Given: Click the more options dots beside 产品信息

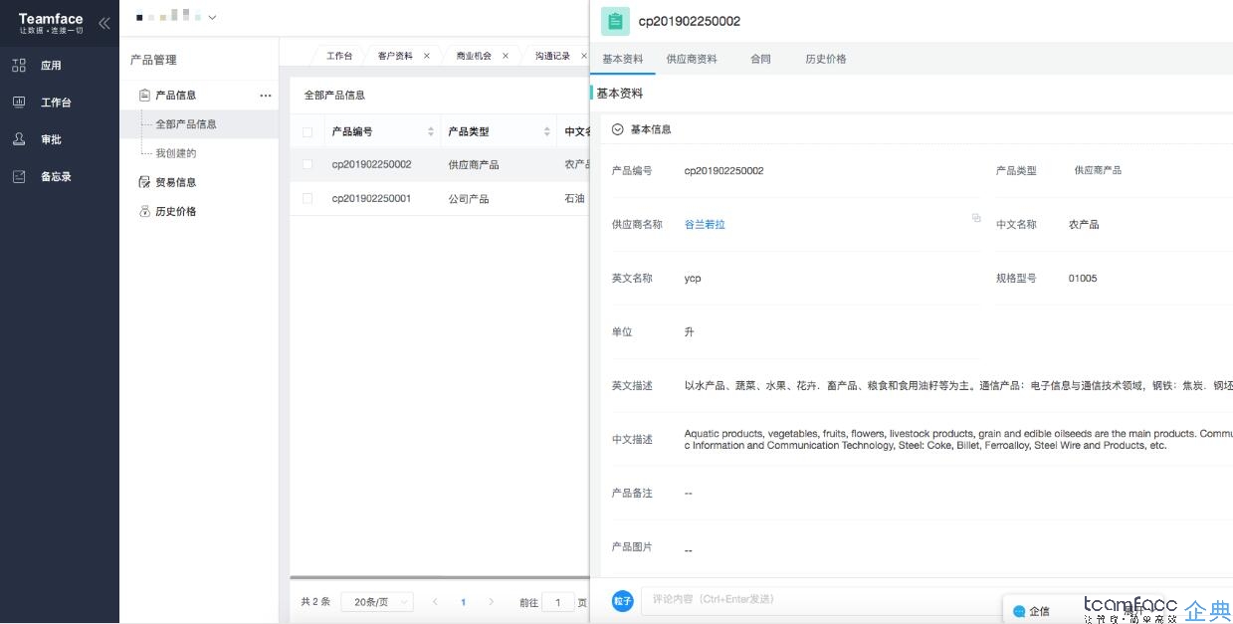Looking at the screenshot, I should [265, 96].
